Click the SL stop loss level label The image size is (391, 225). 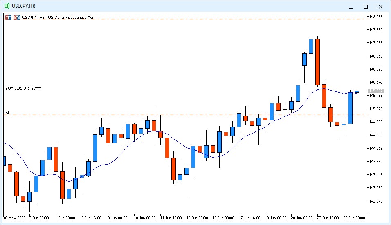point(8,113)
